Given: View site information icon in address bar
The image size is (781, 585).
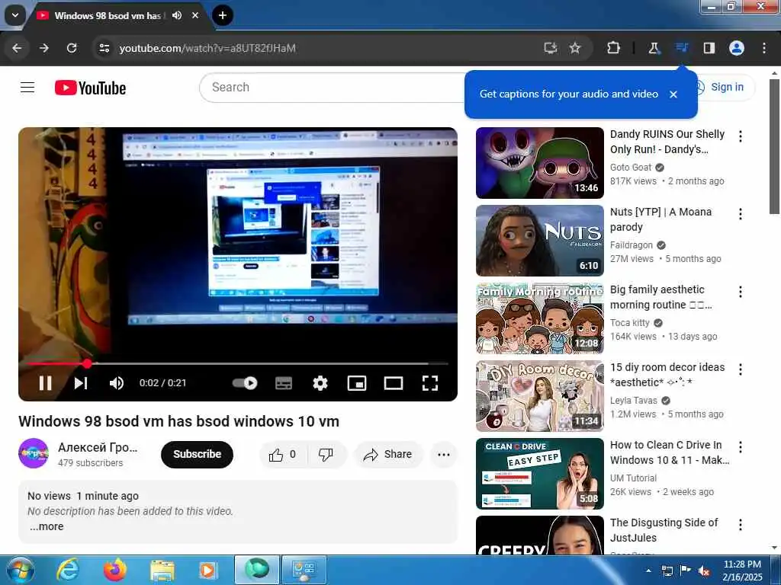Looking at the screenshot, I should (104, 48).
